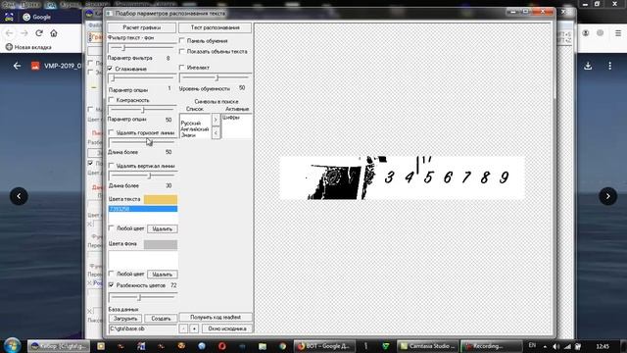627x353 pixels.
Task: Reload the browser page
Action: (x=39, y=33)
